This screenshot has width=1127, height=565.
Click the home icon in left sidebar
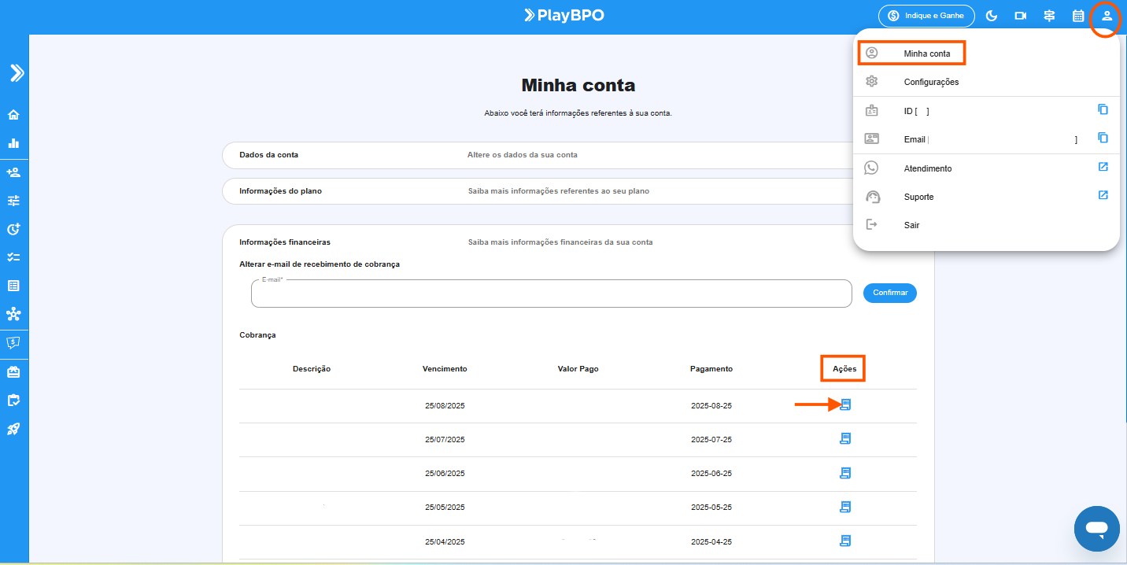pyautogui.click(x=13, y=115)
